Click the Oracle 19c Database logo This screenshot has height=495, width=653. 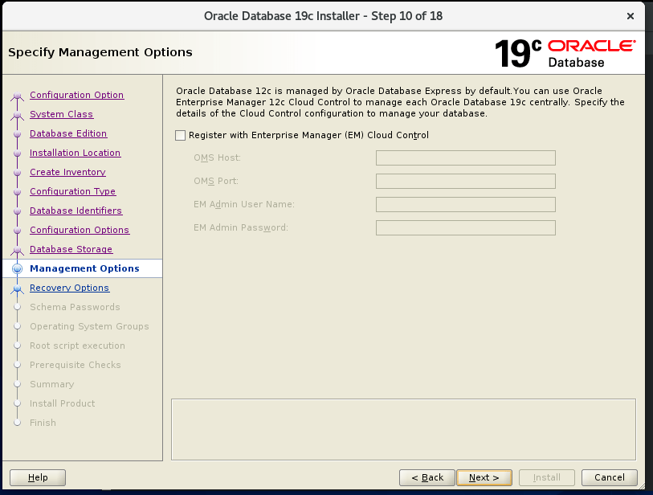pos(565,53)
